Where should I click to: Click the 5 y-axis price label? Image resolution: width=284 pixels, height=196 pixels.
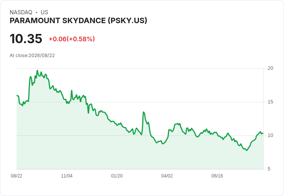269,169
